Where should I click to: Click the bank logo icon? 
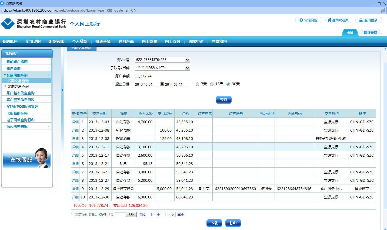[8, 23]
